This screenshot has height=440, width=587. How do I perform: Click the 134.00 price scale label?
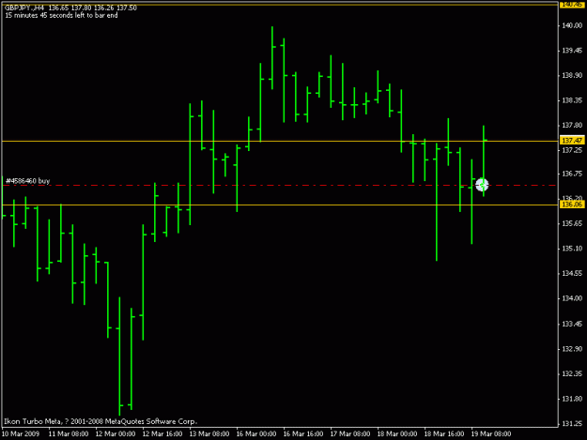pyautogui.click(x=572, y=298)
